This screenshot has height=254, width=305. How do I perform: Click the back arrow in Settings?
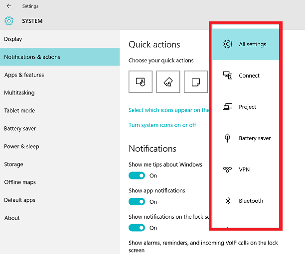(9, 6)
